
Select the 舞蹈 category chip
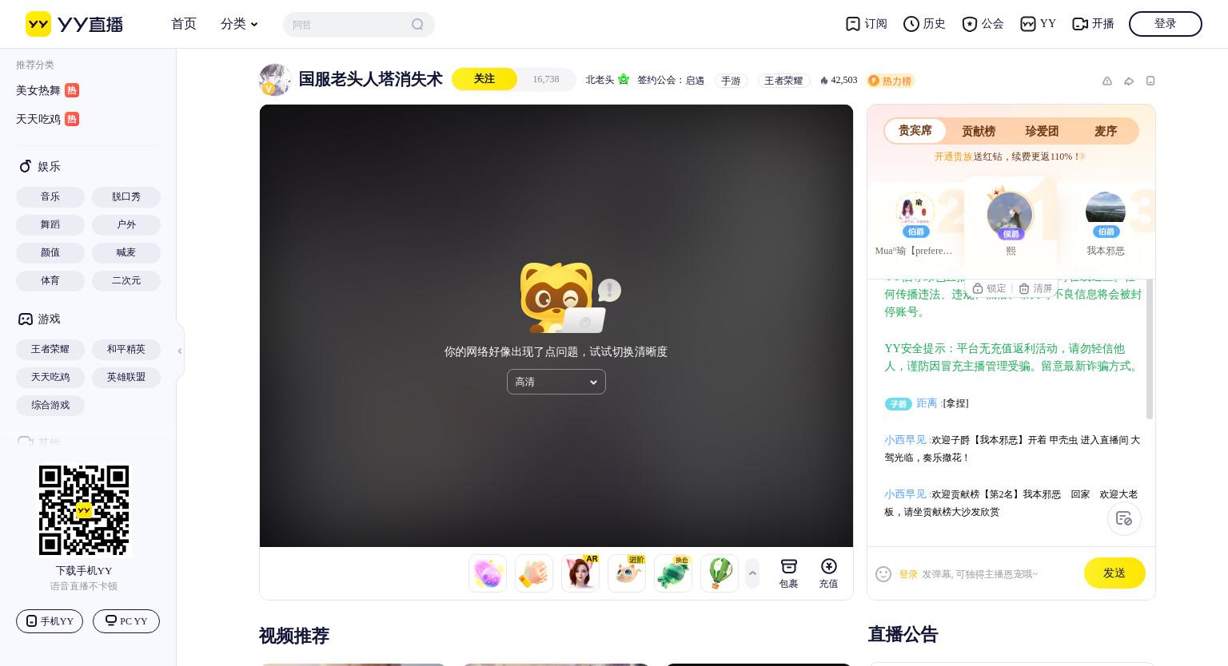pos(50,224)
